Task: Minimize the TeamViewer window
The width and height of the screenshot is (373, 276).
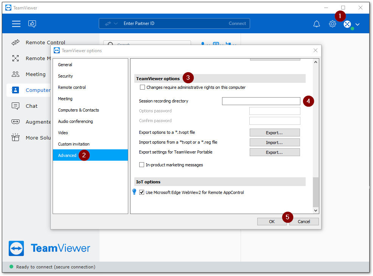Action: coord(326,8)
